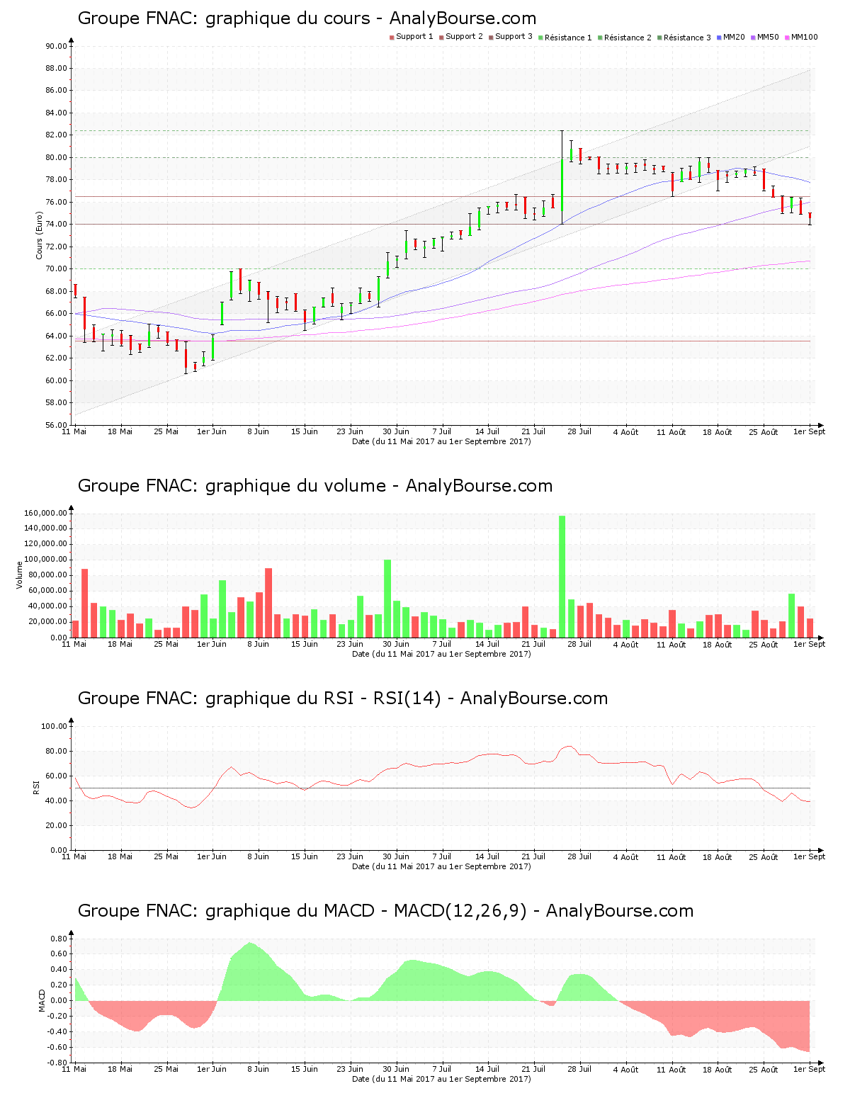Click the '14 Juil' date label on volume chart
The width and height of the screenshot is (850, 1098).
coord(487,644)
